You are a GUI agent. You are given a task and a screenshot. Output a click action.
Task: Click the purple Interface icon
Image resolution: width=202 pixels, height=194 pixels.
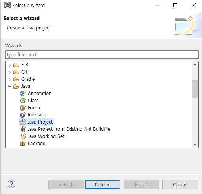click(23, 115)
